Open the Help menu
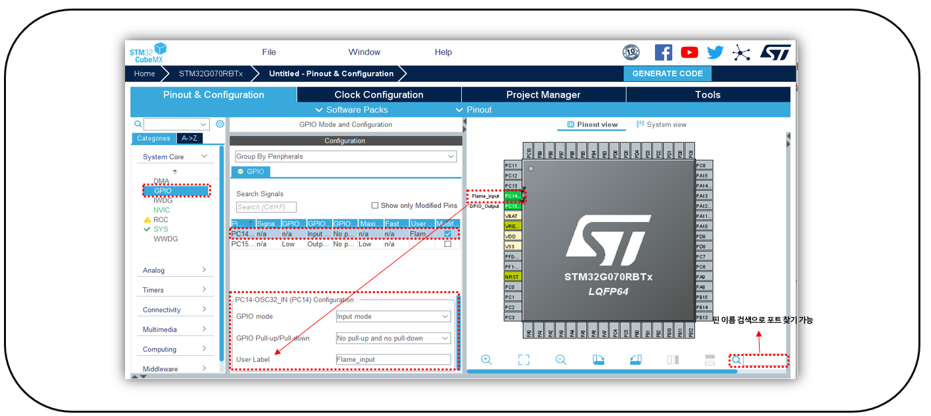The height and width of the screenshot is (416, 931). click(x=443, y=52)
